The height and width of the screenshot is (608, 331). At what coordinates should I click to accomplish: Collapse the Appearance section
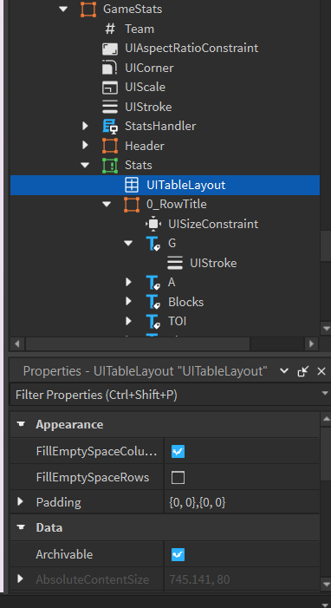tap(22, 425)
